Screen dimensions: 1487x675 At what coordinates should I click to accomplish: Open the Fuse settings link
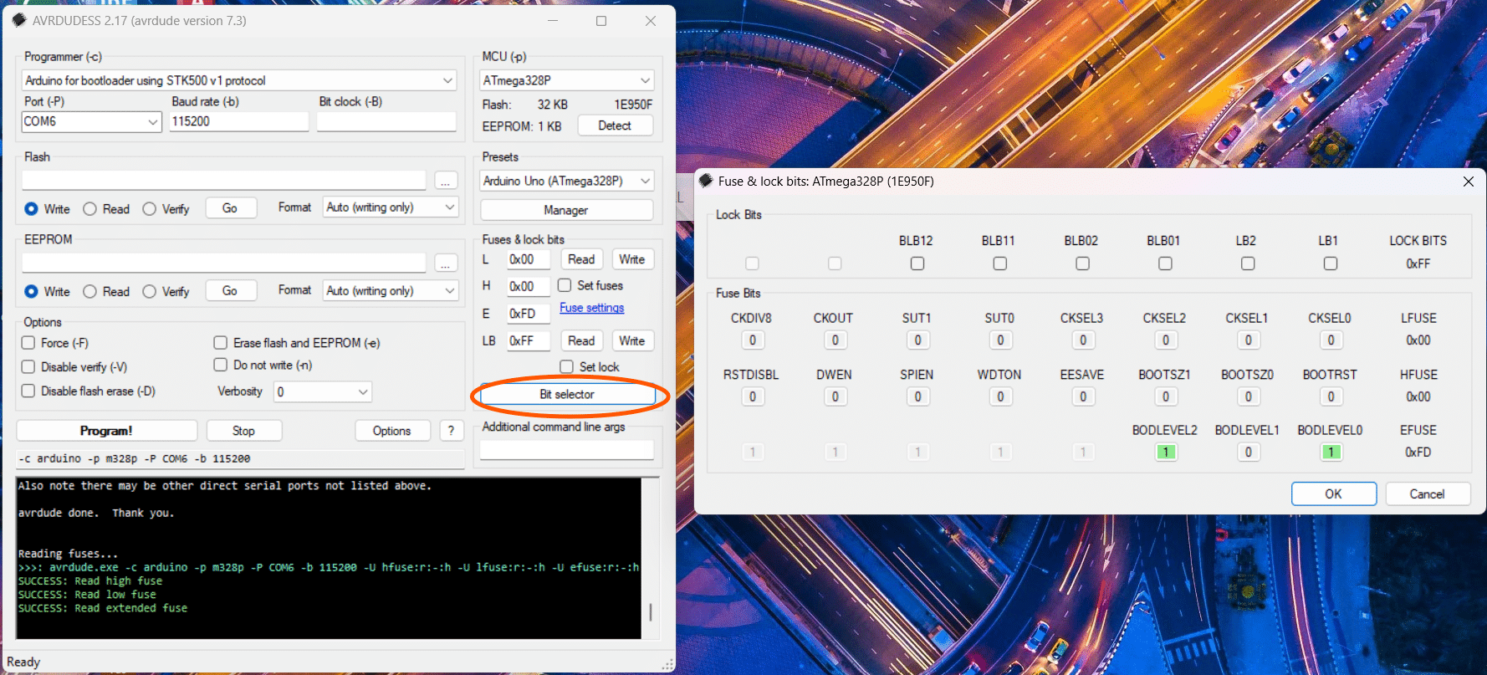(591, 308)
